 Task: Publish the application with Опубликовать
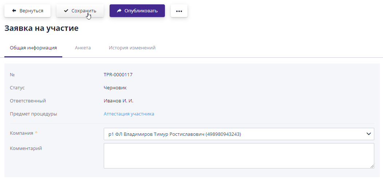click(x=137, y=11)
